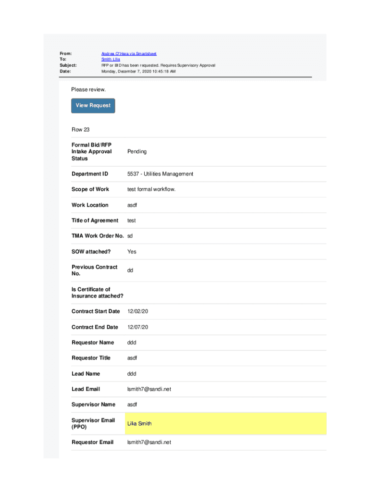Screen dimensions: 370x492
Task: Click the email date and time text
Action: [138, 71]
